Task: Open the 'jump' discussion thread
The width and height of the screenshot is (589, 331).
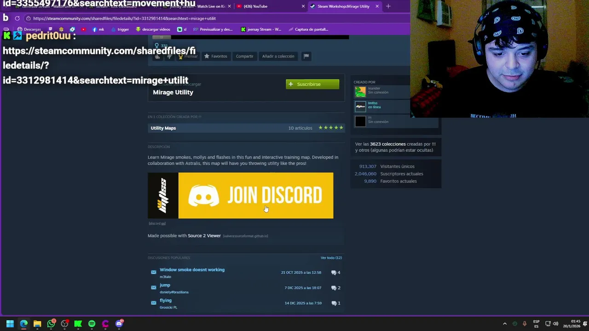Action: pyautogui.click(x=165, y=285)
